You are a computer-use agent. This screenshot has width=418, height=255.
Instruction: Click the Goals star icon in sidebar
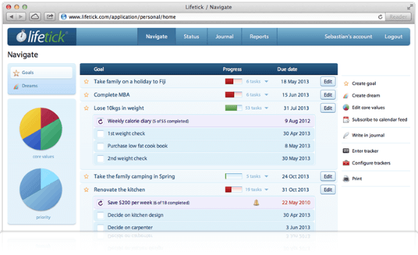[x=16, y=73]
